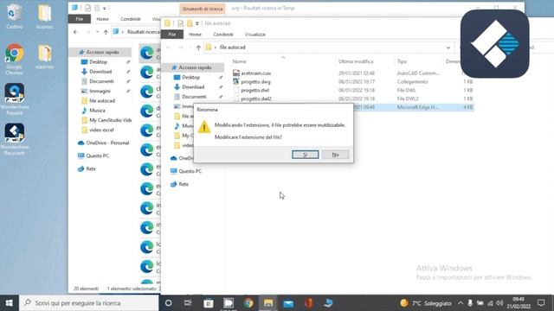Open the File tab in the back search window
The width and height of the screenshot is (554, 311).
click(x=80, y=19)
